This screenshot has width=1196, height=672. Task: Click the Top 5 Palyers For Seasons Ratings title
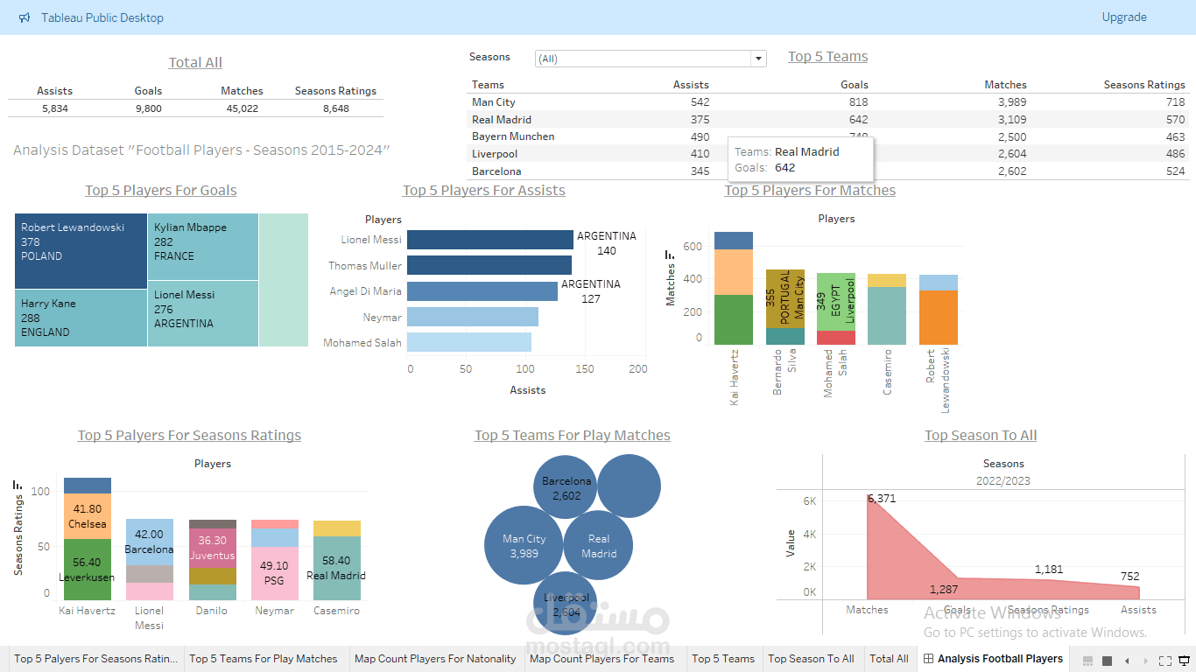pyautogui.click(x=189, y=435)
